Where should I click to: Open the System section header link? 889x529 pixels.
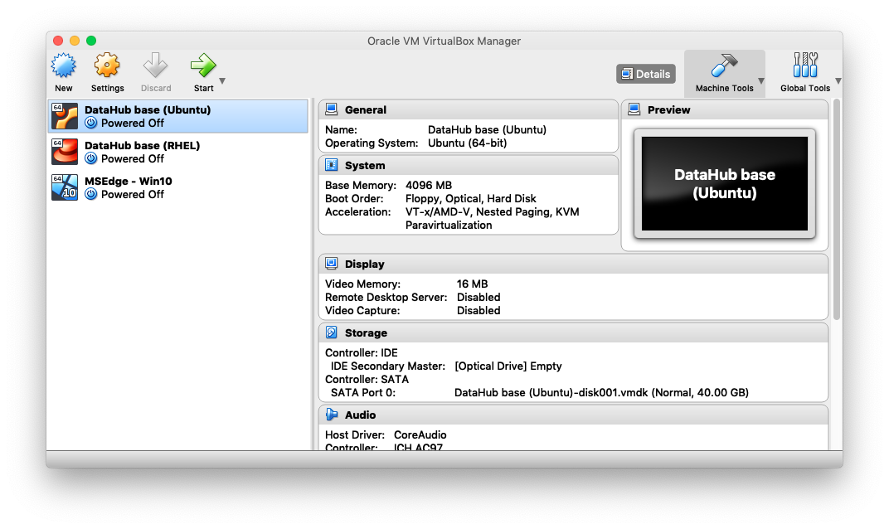365,166
